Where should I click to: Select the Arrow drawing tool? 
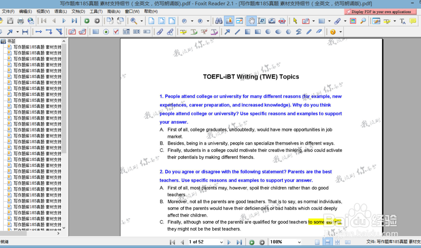pos(227,32)
